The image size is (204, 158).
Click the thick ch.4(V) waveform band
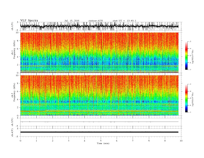(99, 132)
